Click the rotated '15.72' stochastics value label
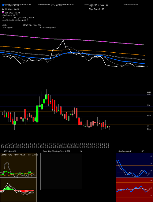 coord(148,174)
